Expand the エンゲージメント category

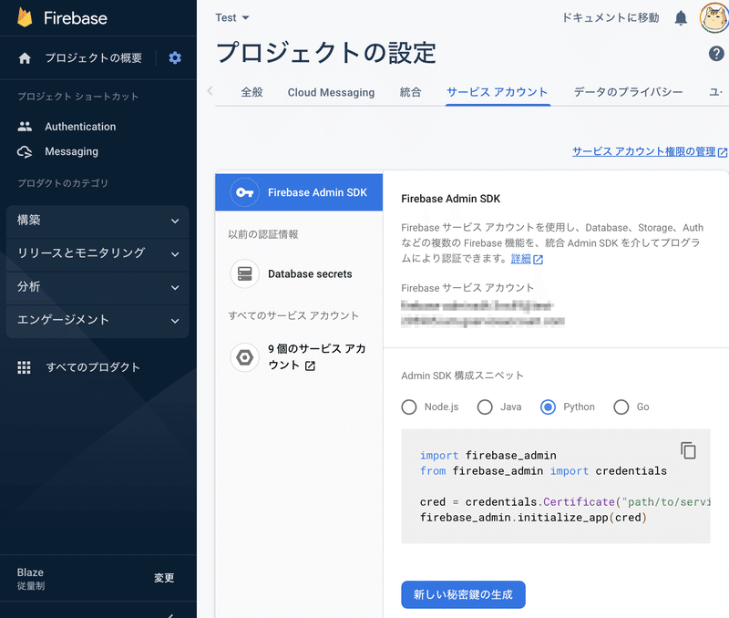[x=98, y=320]
